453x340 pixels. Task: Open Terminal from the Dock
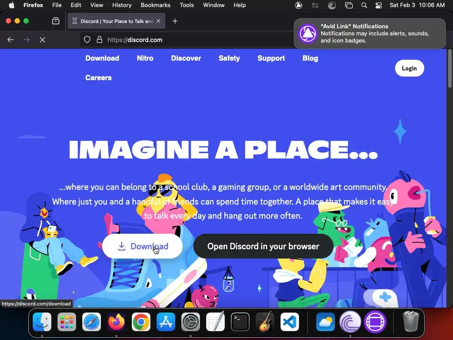(x=240, y=322)
